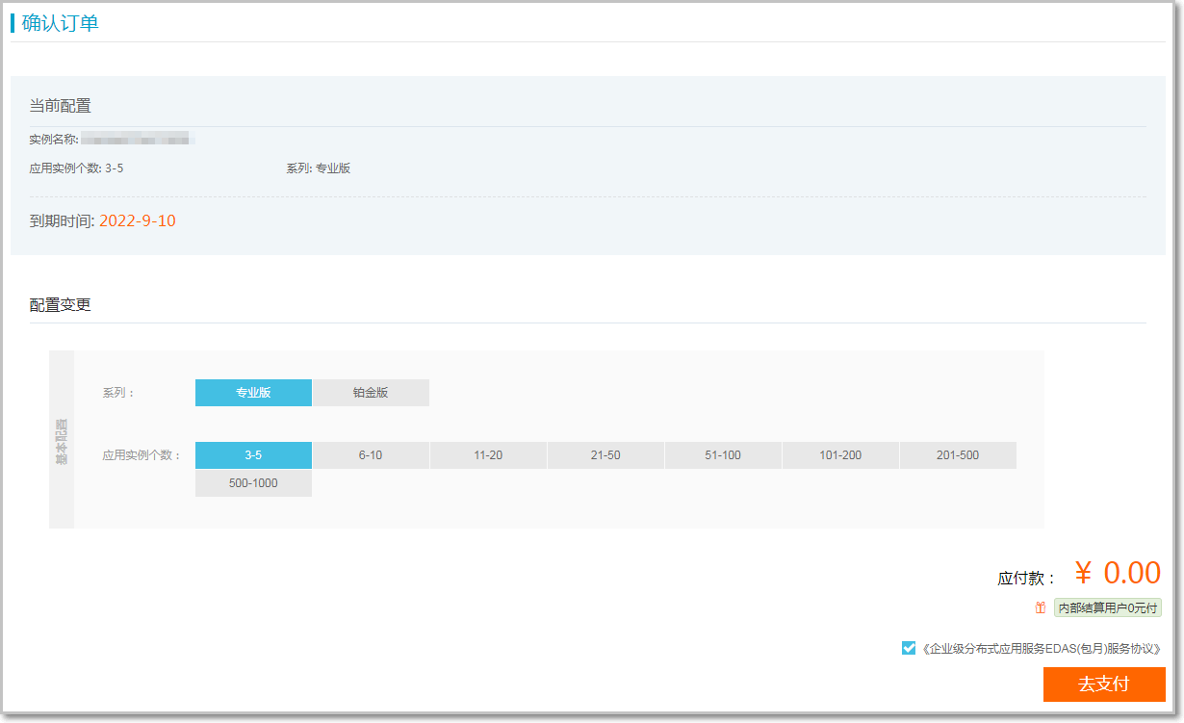Choose 101-200 application instances
Screen dimensions: 1184x723
point(840,455)
